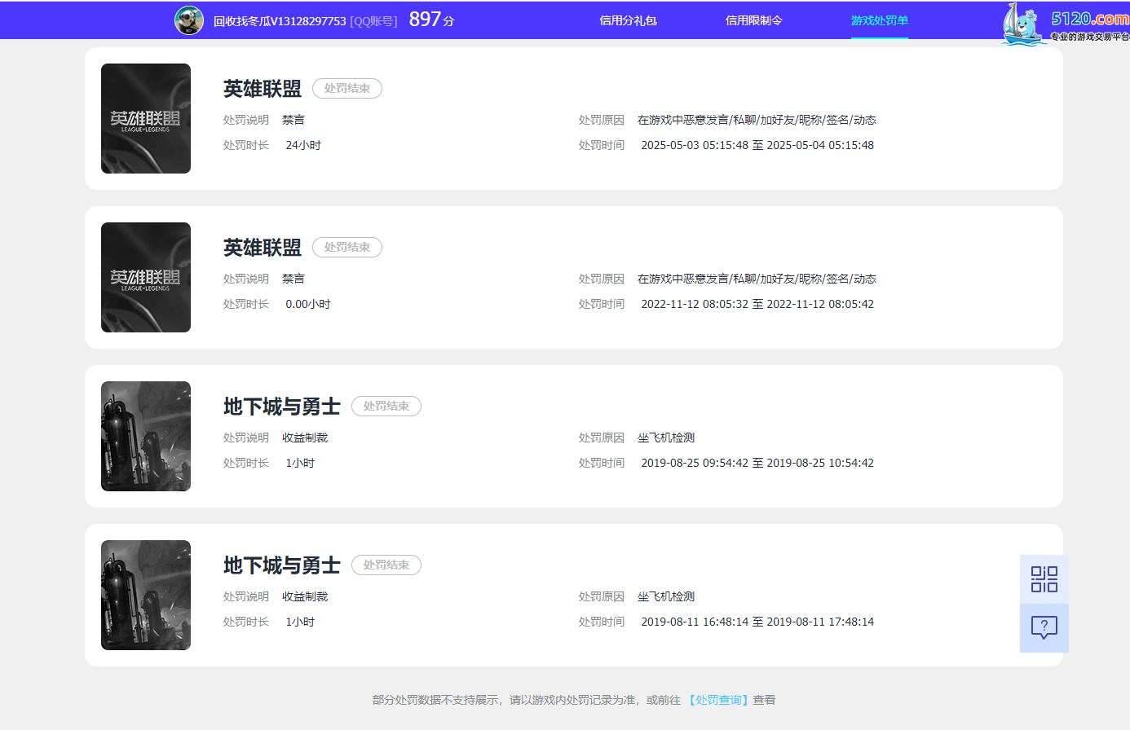The width and height of the screenshot is (1130, 730).
Task: Click time range 2019-08-11 16:48:14 至 17:48:14
Action: (757, 622)
